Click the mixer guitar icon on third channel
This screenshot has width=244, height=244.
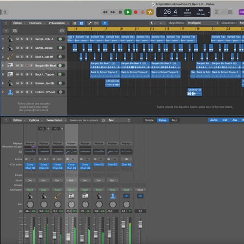(58, 196)
